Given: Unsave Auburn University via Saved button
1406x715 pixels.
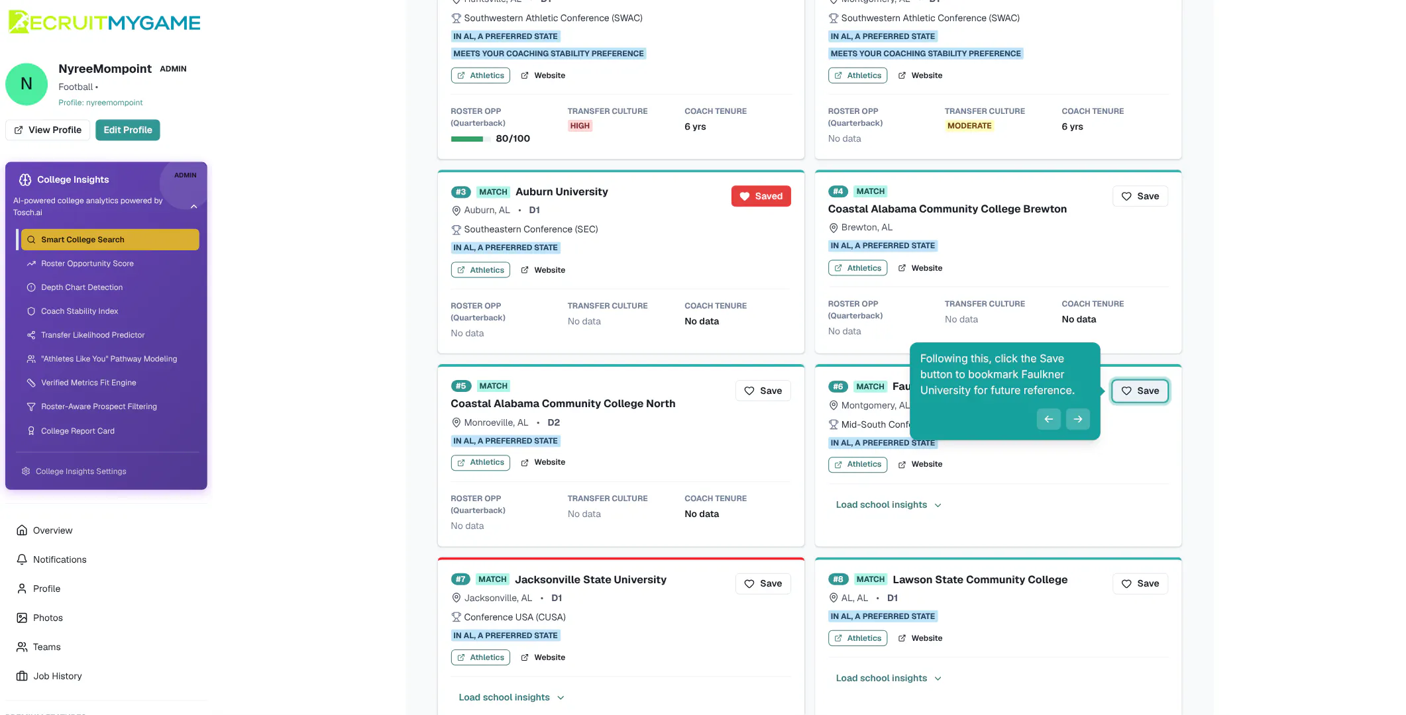Looking at the screenshot, I should click(761, 196).
